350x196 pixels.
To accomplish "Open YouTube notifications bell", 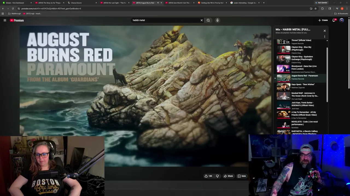I will point(334,20).
